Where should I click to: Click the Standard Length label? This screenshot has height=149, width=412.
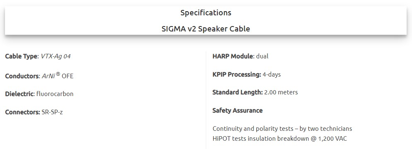click(x=238, y=92)
